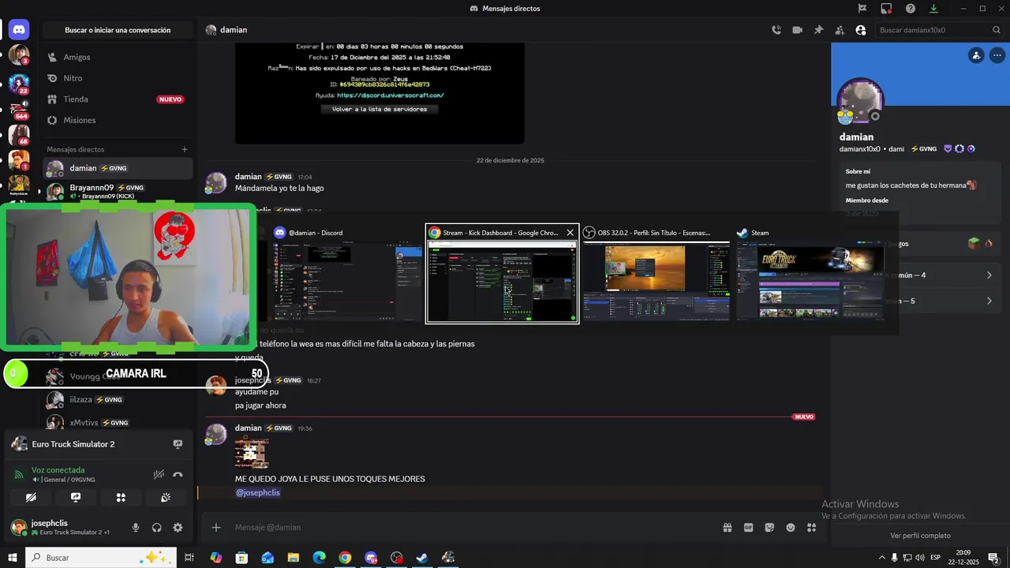Click Ver perfil completo button
Image resolution: width=1010 pixels, height=568 pixels.
click(x=920, y=536)
